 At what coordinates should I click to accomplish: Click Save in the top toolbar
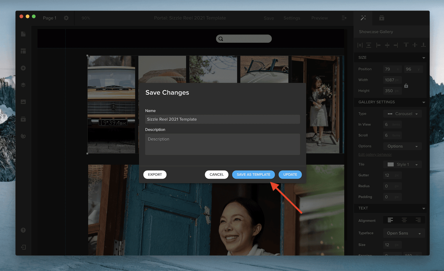click(269, 18)
